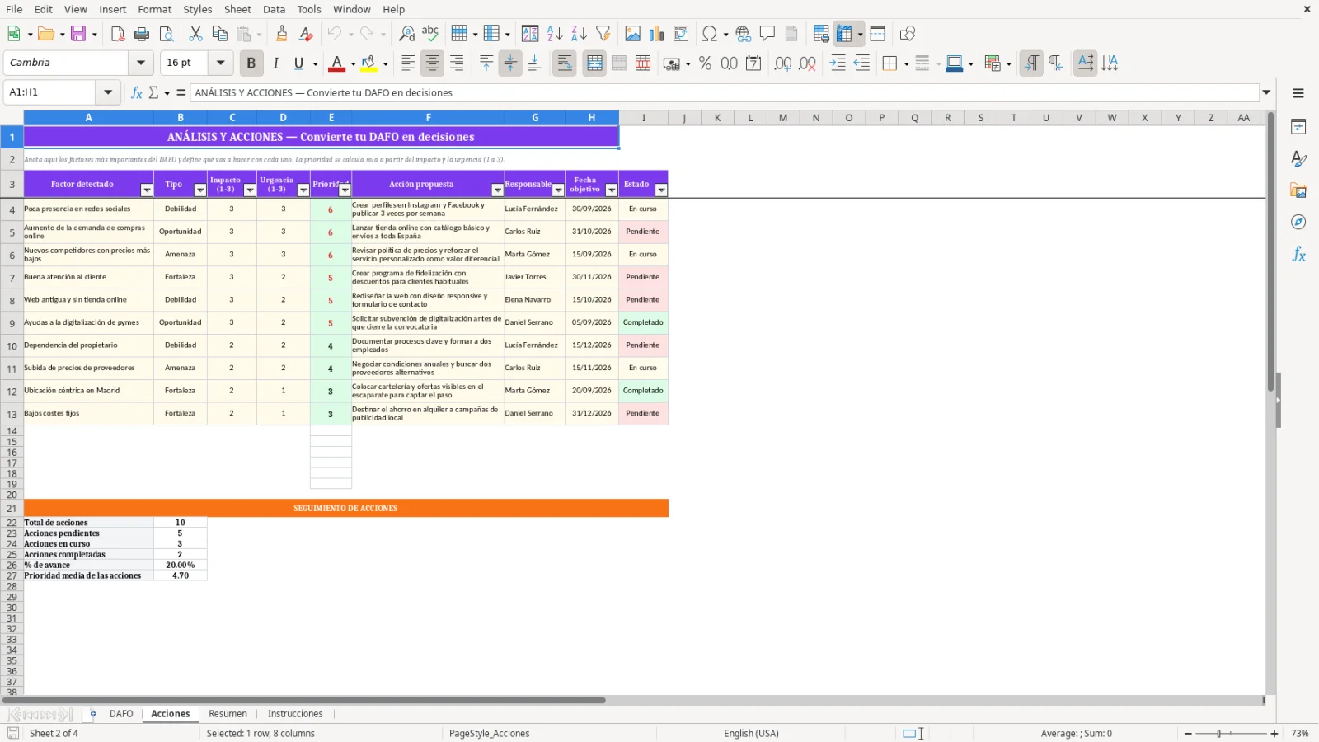Click the Merge and Center Cells icon

594,63
